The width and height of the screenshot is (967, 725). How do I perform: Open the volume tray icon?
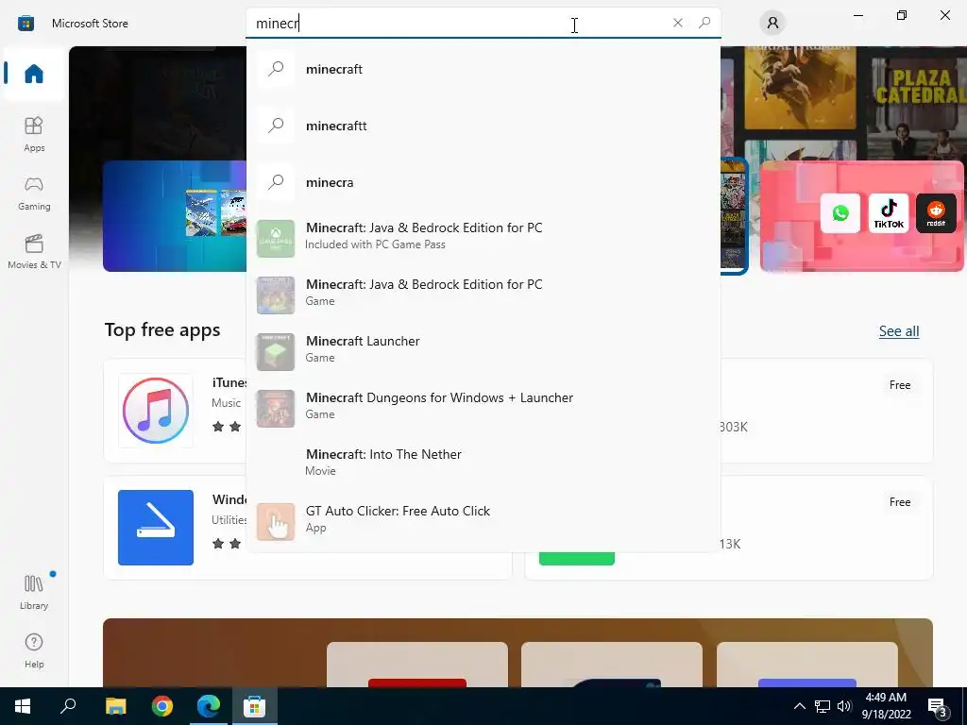(x=844, y=706)
